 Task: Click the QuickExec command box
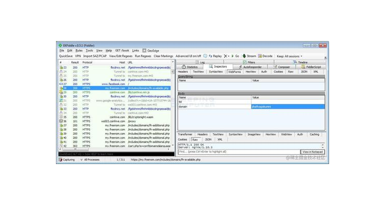pos(117,154)
